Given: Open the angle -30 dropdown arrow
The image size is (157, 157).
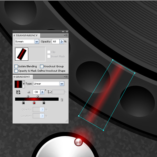Looking at the screenshot, I should click(42, 92).
